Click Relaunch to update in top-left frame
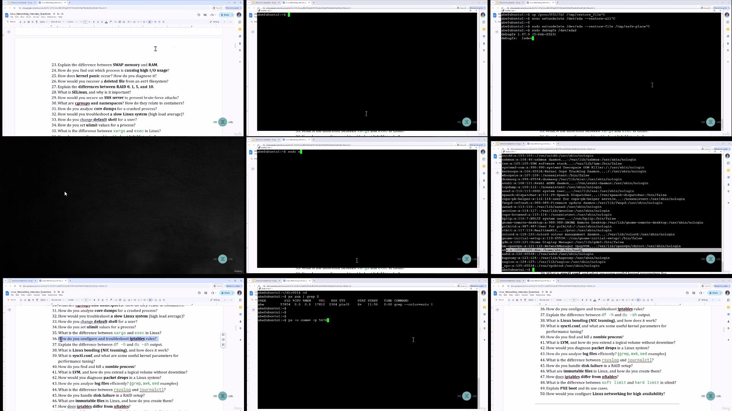 (234, 8)
